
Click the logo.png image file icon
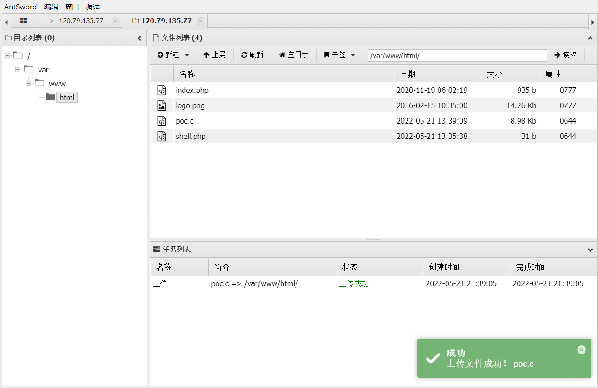[161, 105]
